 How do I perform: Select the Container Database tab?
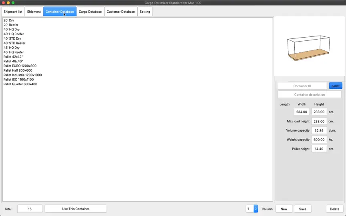[60, 12]
